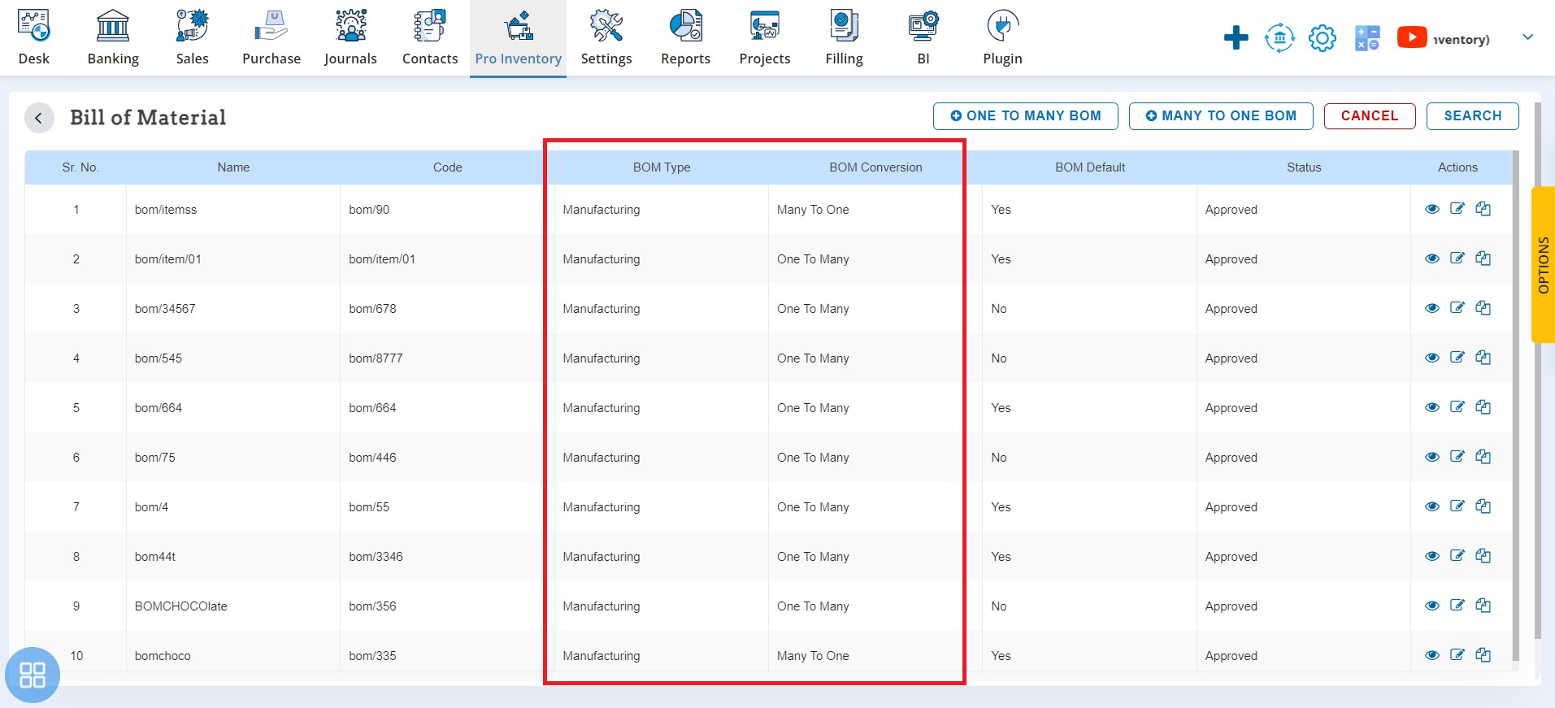View BOMCHOCOlate with eye icon
This screenshot has width=1555, height=708.
(1432, 606)
